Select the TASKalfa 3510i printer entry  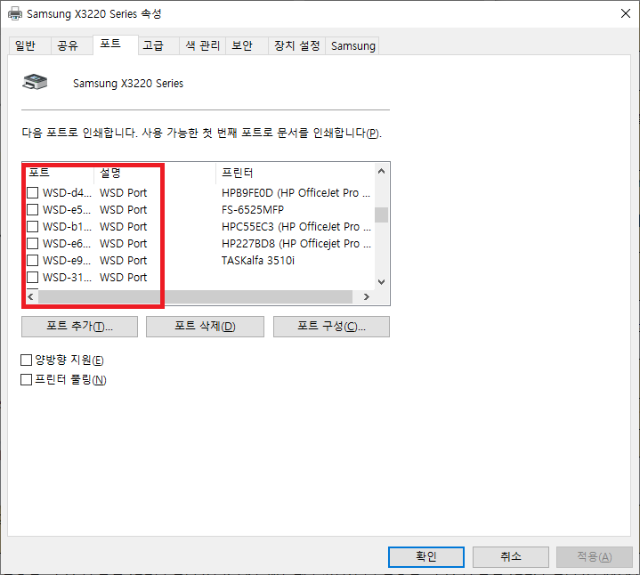(x=257, y=261)
